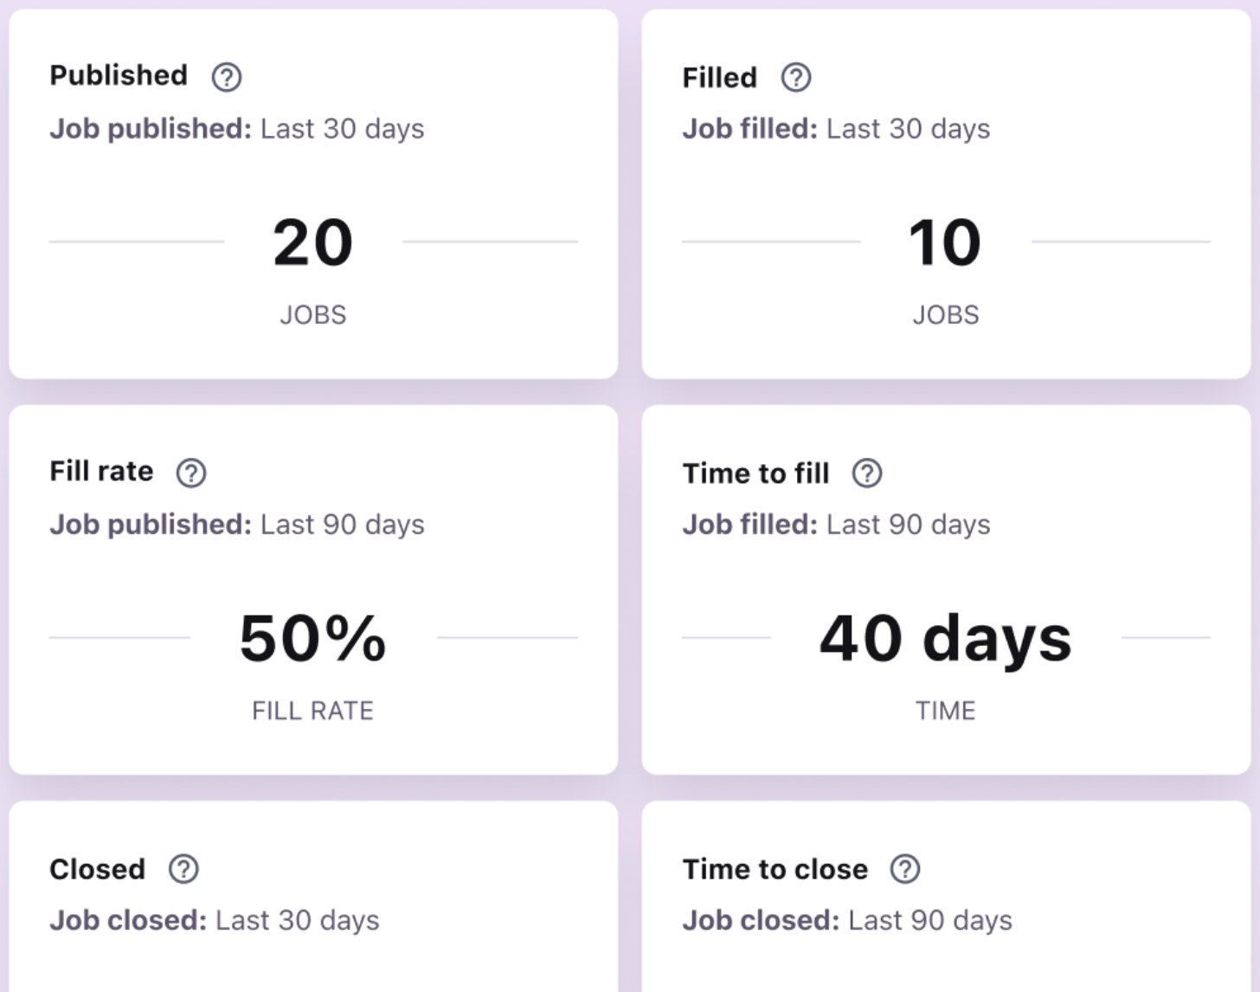
Task: Click 'Job published: Last 30 days' text
Action: point(236,129)
